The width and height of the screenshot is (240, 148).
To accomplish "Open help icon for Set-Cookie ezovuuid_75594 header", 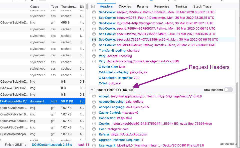I will (94, 40).
